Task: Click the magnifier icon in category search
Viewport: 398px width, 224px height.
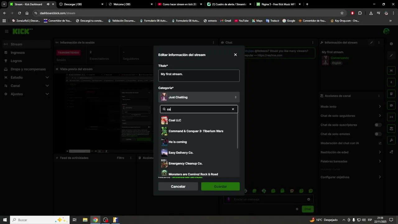Action: pyautogui.click(x=164, y=109)
